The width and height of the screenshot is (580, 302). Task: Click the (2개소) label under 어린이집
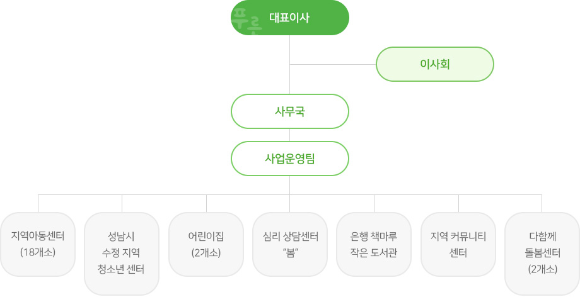(206, 253)
